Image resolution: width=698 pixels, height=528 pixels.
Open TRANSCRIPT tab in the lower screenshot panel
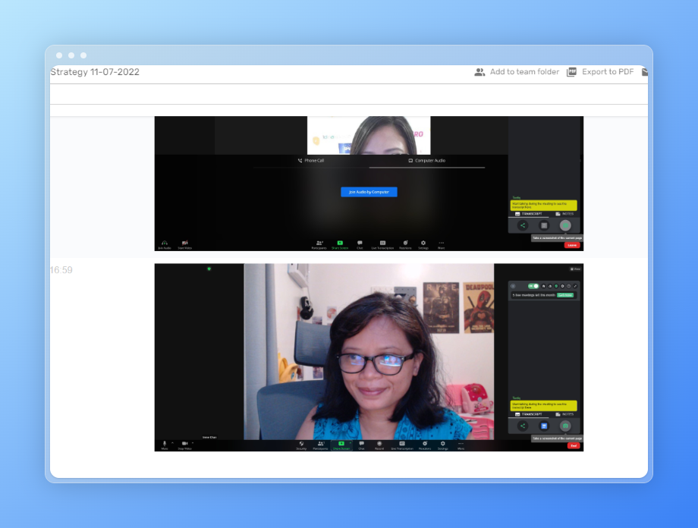pos(528,414)
